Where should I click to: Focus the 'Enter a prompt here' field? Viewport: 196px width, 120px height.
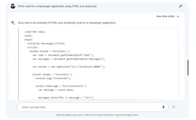click(89, 107)
